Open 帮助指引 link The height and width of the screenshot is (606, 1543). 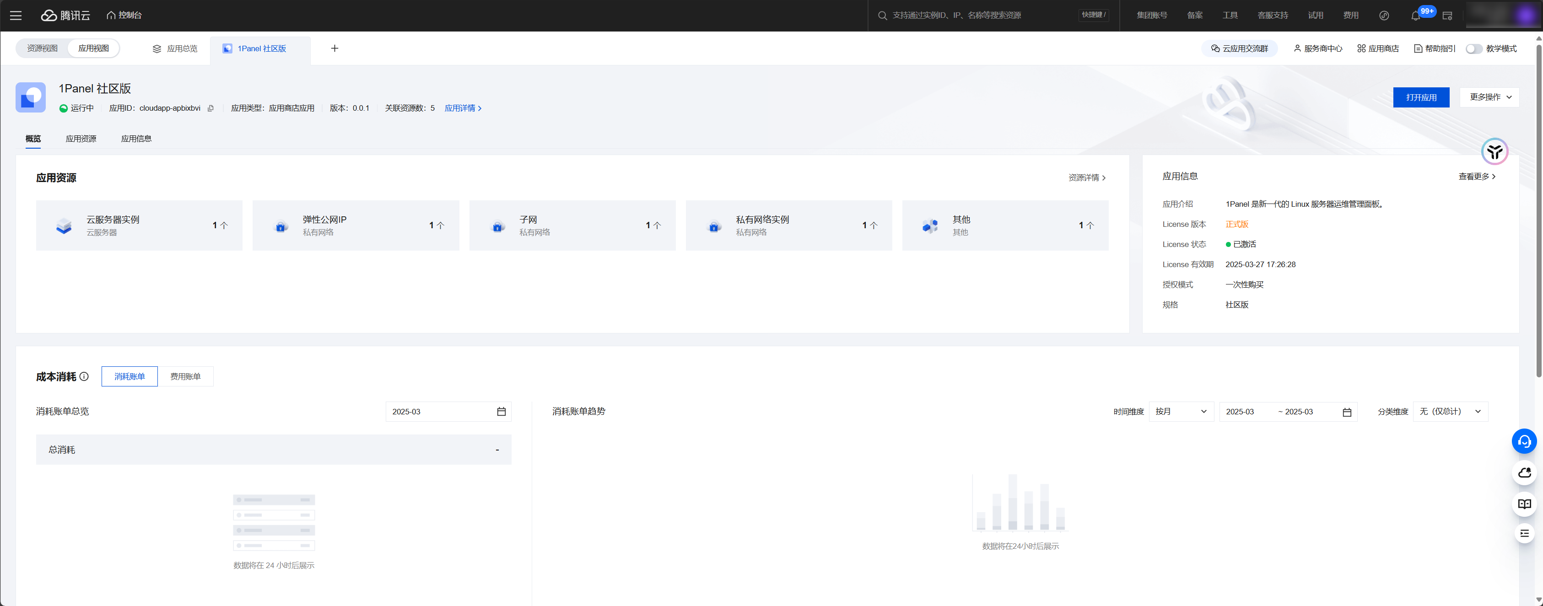1434,49
